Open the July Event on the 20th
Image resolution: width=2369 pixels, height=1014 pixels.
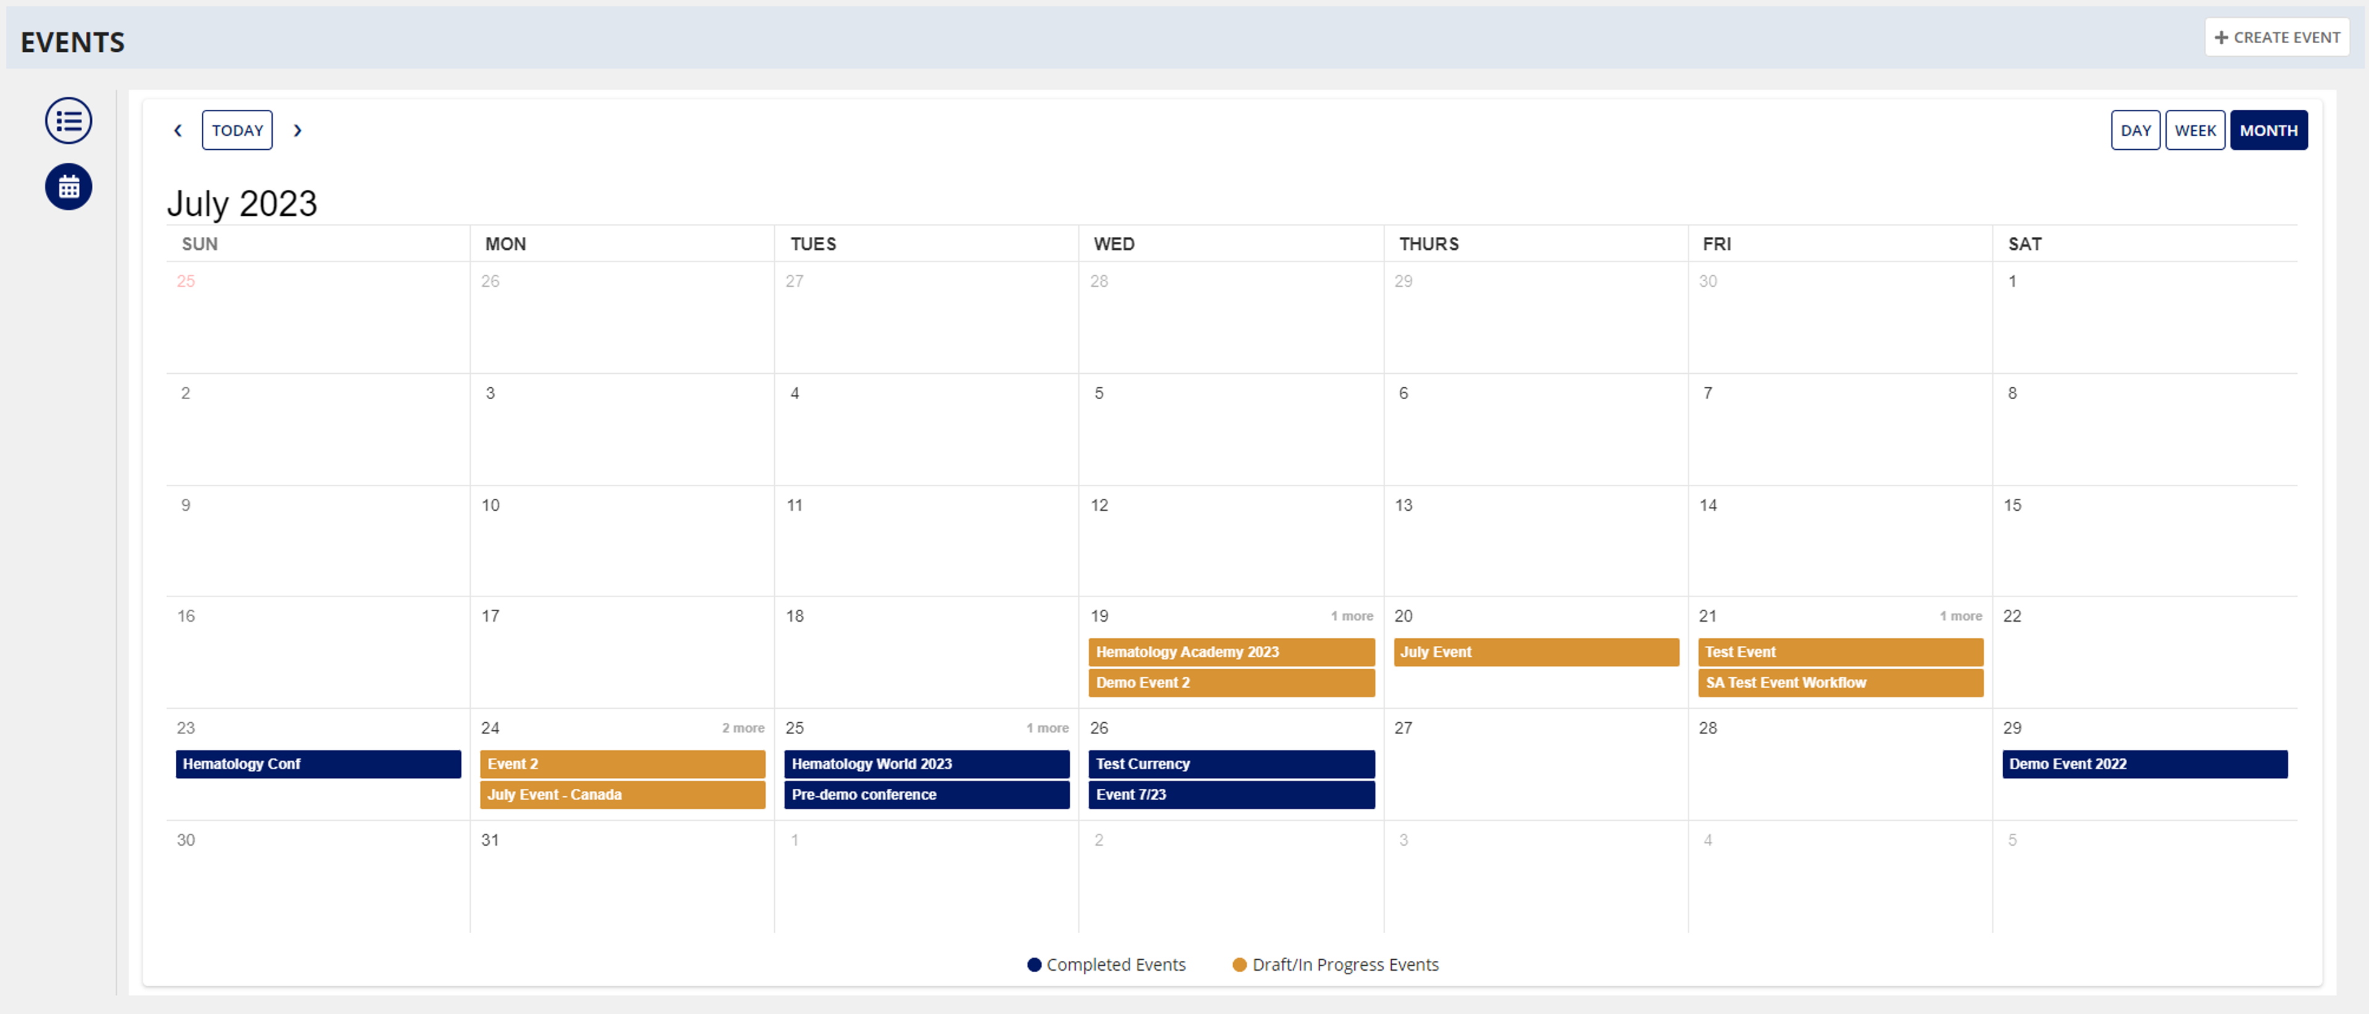(x=1536, y=652)
